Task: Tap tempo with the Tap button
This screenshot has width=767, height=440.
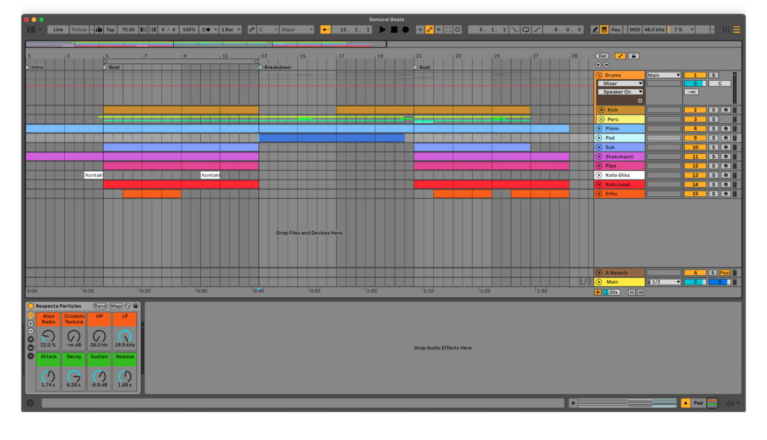Action: tap(110, 29)
